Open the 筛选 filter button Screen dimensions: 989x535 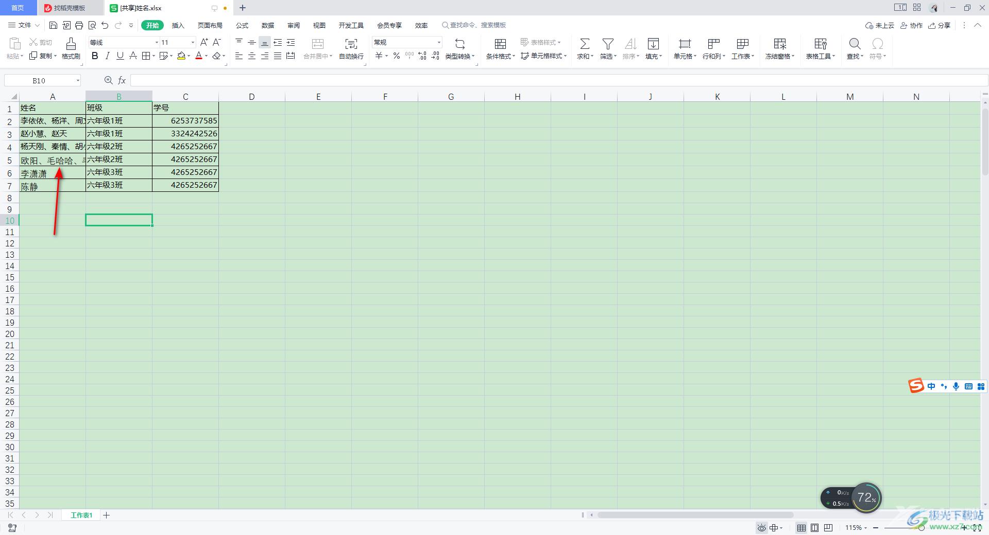tap(608, 49)
